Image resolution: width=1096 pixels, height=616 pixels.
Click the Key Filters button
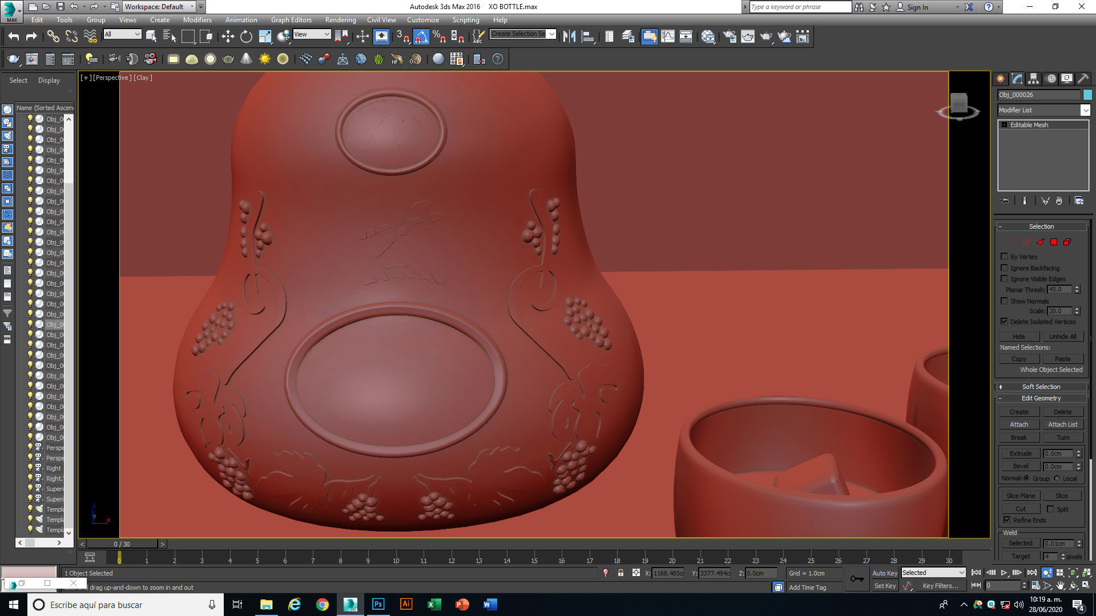coord(940,586)
